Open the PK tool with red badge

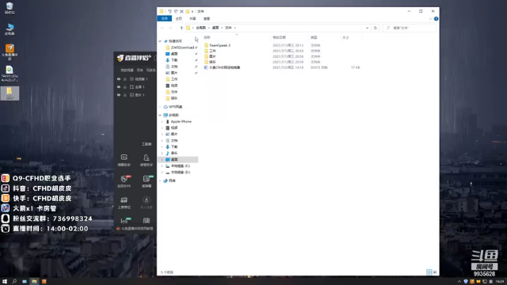tap(124, 181)
